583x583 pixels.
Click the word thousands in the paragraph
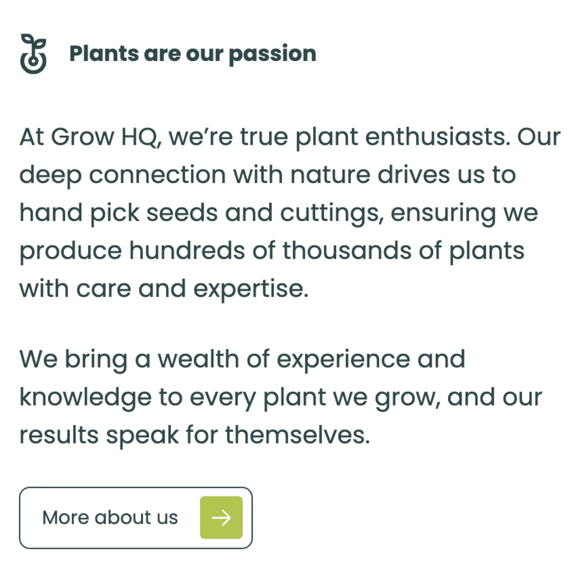pyautogui.click(x=347, y=251)
